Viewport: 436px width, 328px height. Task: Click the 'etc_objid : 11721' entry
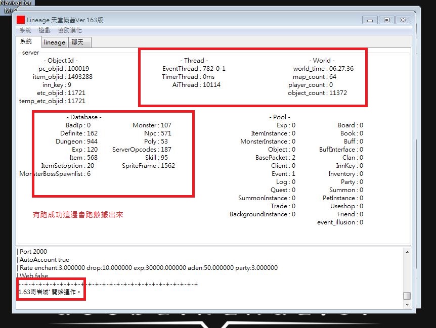[61, 93]
